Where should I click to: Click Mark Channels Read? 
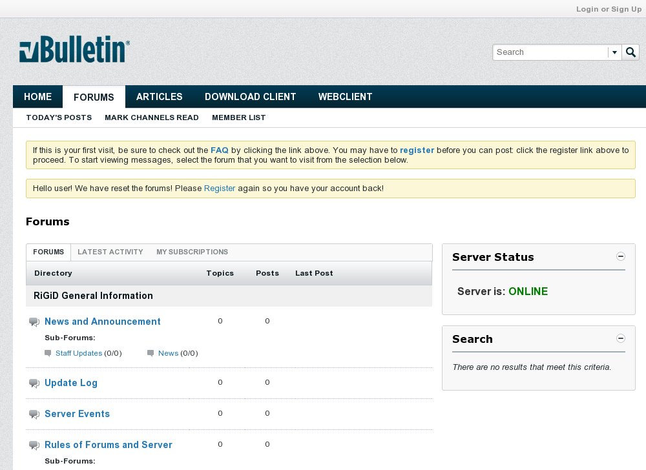coord(152,117)
